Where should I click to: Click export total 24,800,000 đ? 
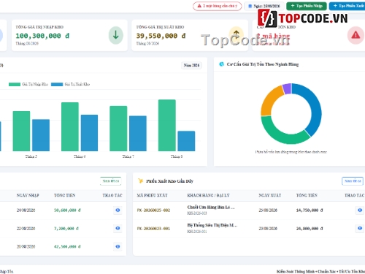(310, 229)
